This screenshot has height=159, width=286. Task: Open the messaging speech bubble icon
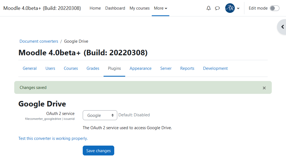click(x=217, y=8)
